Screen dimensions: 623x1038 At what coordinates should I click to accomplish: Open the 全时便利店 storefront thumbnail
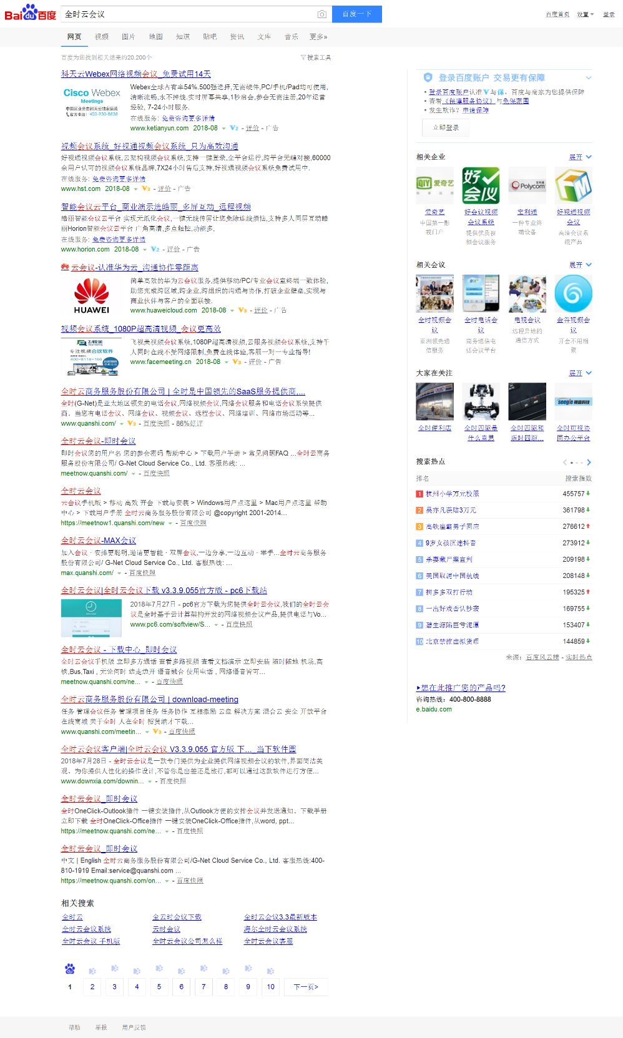(x=434, y=401)
